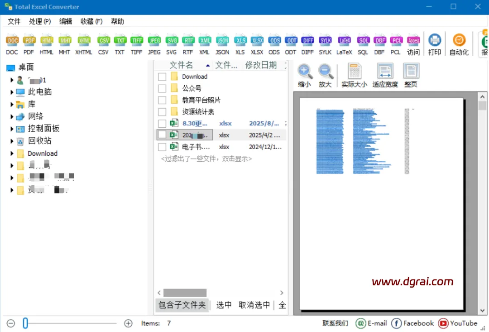Pick HTML output format
This screenshot has height=332, width=489.
click(x=47, y=44)
